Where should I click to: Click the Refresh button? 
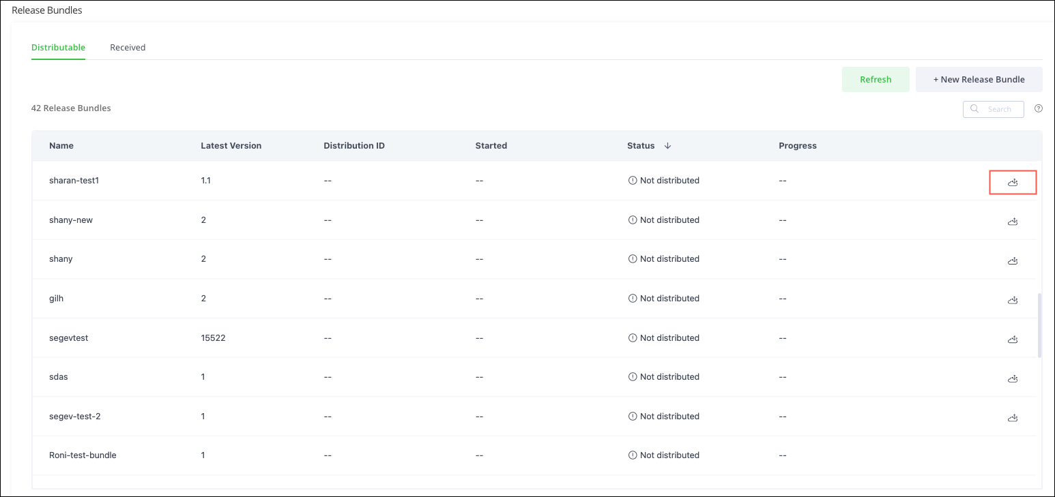point(876,79)
